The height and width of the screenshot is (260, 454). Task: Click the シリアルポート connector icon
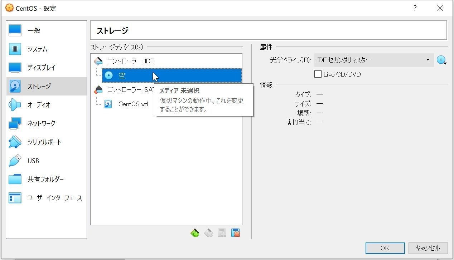[15, 142]
